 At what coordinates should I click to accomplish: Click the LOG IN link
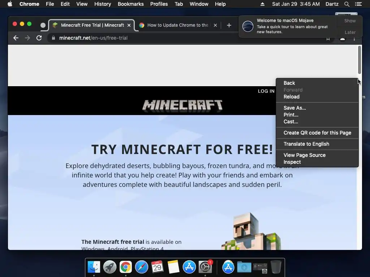tap(266, 91)
